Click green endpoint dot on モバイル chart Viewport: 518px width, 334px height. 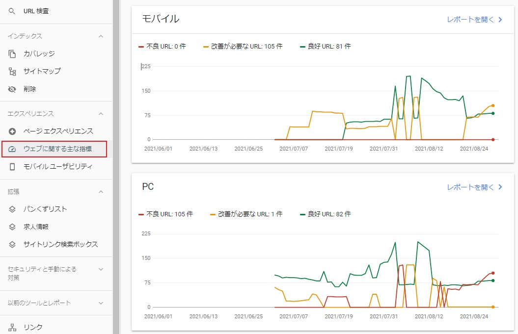493,113
